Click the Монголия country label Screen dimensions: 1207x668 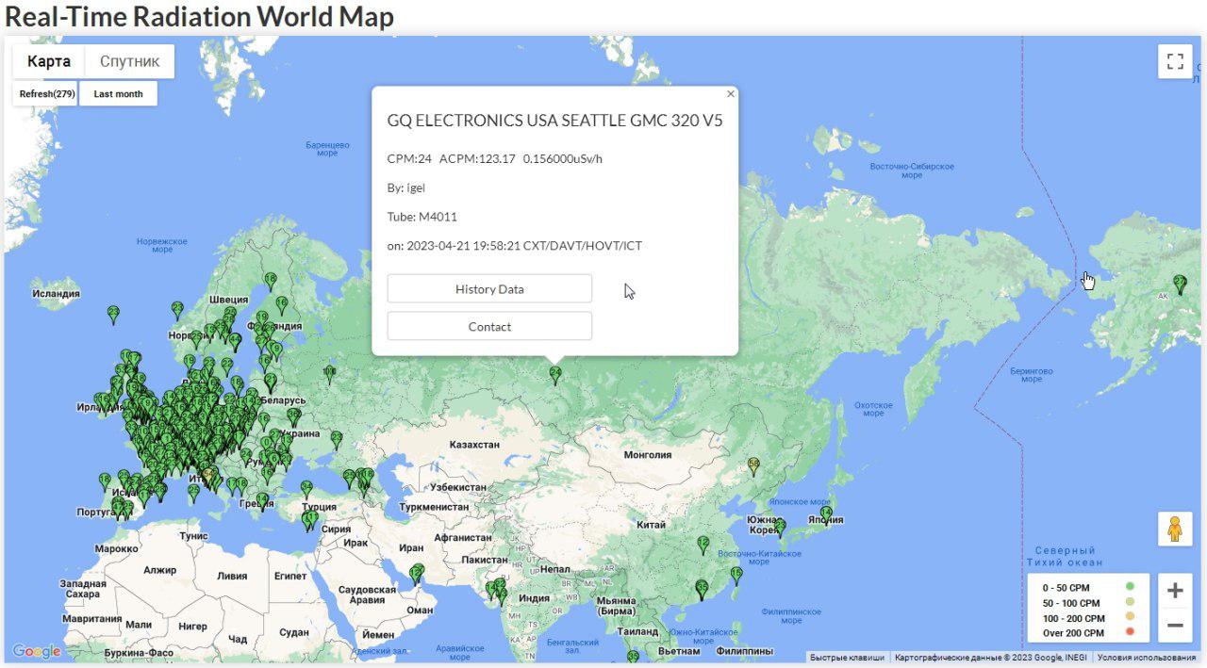648,455
